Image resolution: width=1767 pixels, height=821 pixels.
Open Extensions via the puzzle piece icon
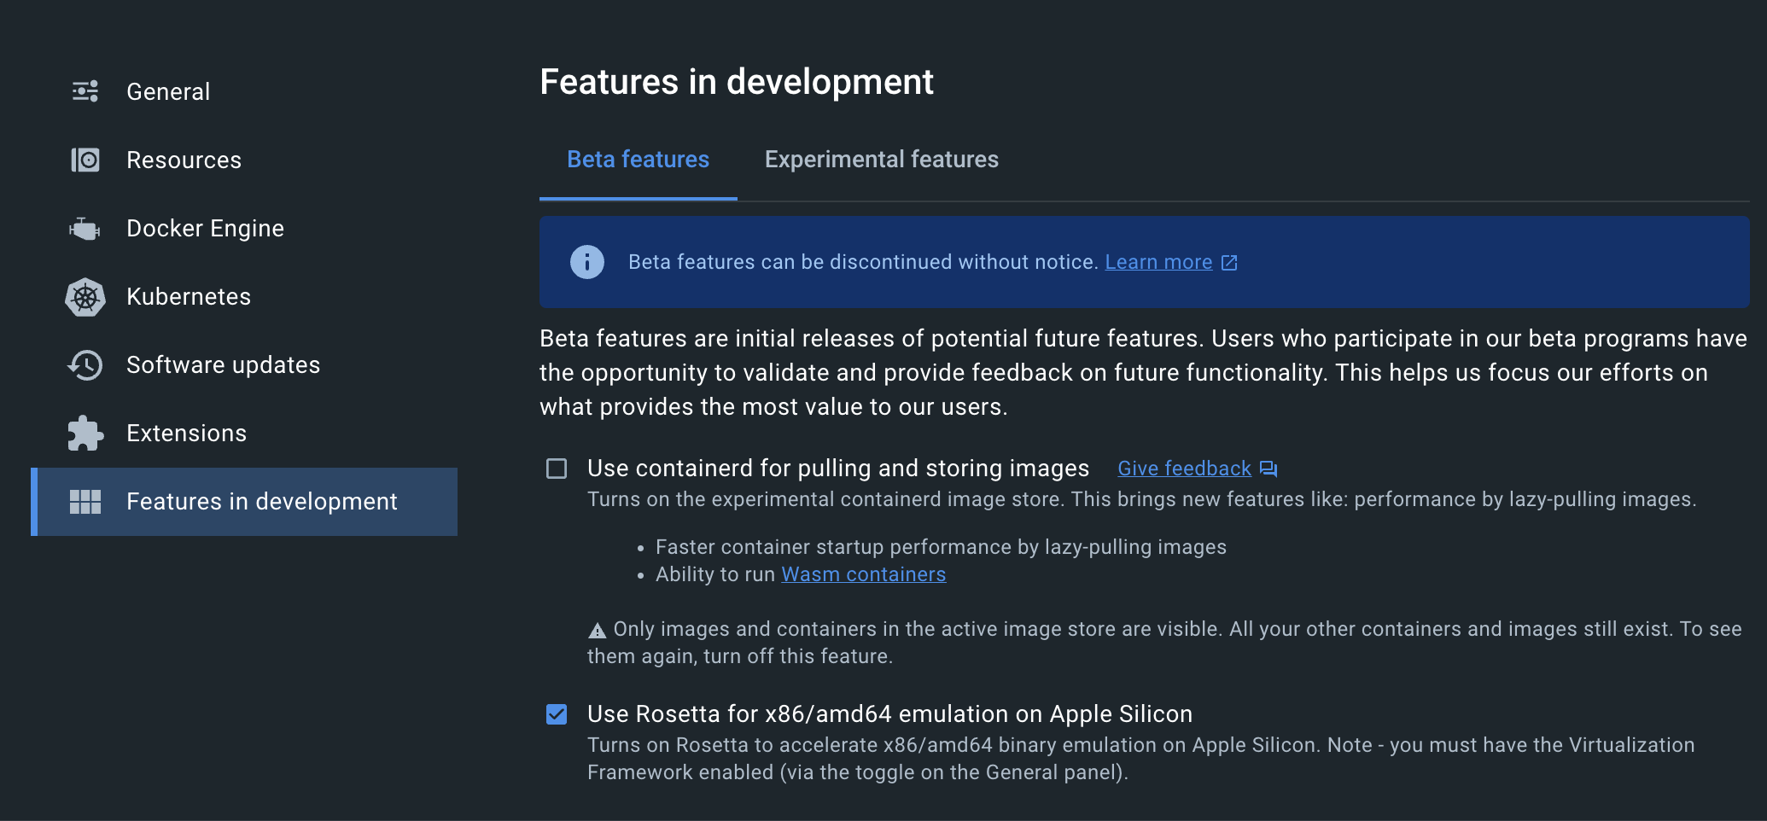click(85, 433)
